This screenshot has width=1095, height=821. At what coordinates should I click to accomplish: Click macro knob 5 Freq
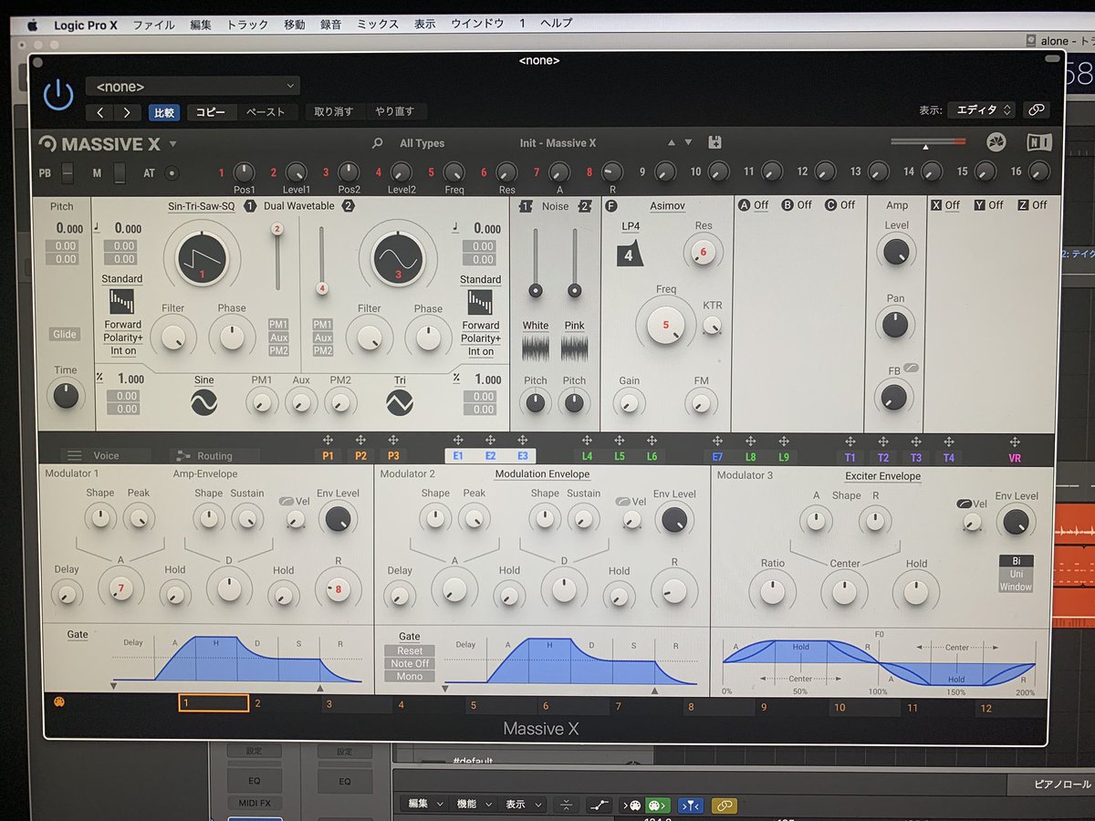pyautogui.click(x=454, y=171)
